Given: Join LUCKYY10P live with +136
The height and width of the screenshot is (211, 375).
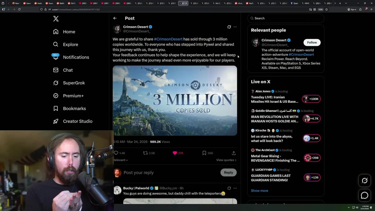Looking at the screenshot, I should coord(311,178).
